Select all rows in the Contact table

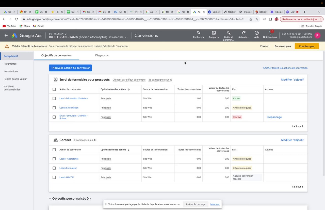click(x=54, y=150)
